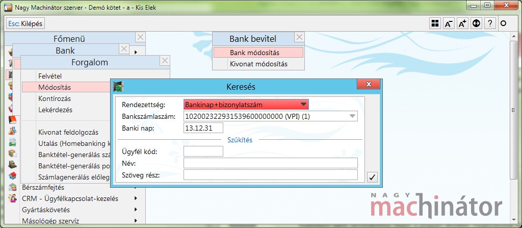Viewport: 522px width, 228px height.
Task: Open Bérszámfejtés in main menu
Action: coord(43,187)
